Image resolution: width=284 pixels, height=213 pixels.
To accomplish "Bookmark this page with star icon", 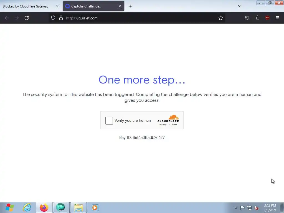I will [x=220, y=18].
